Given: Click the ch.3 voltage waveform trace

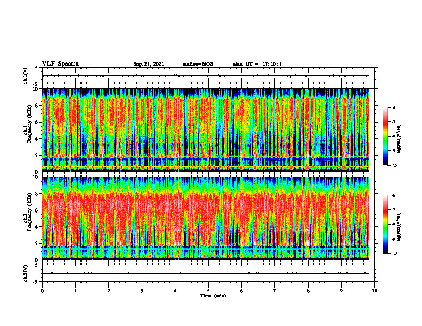Looking at the screenshot, I should click(206, 273).
